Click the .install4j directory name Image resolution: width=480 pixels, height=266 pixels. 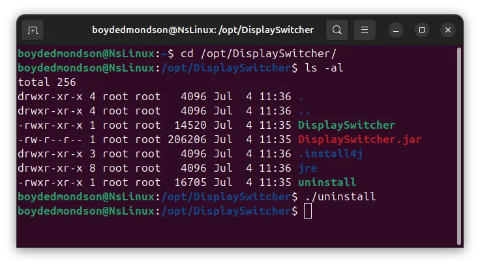click(x=330, y=153)
